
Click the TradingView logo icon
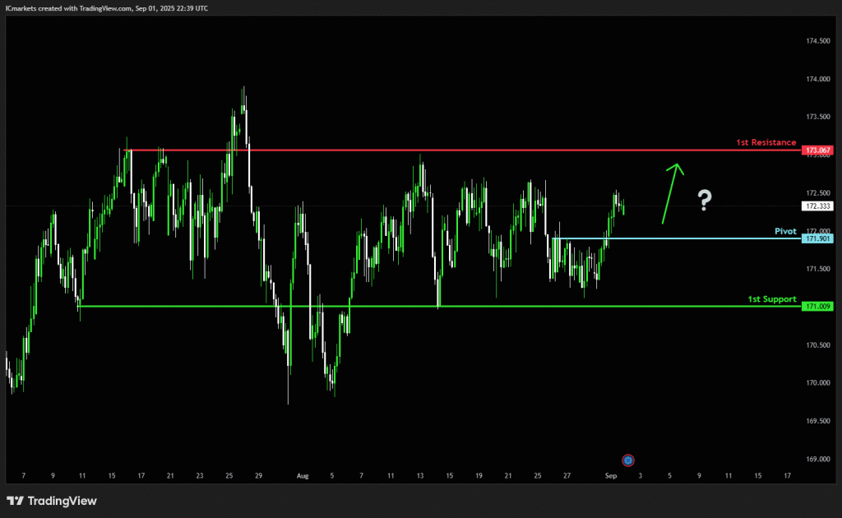coord(15,501)
